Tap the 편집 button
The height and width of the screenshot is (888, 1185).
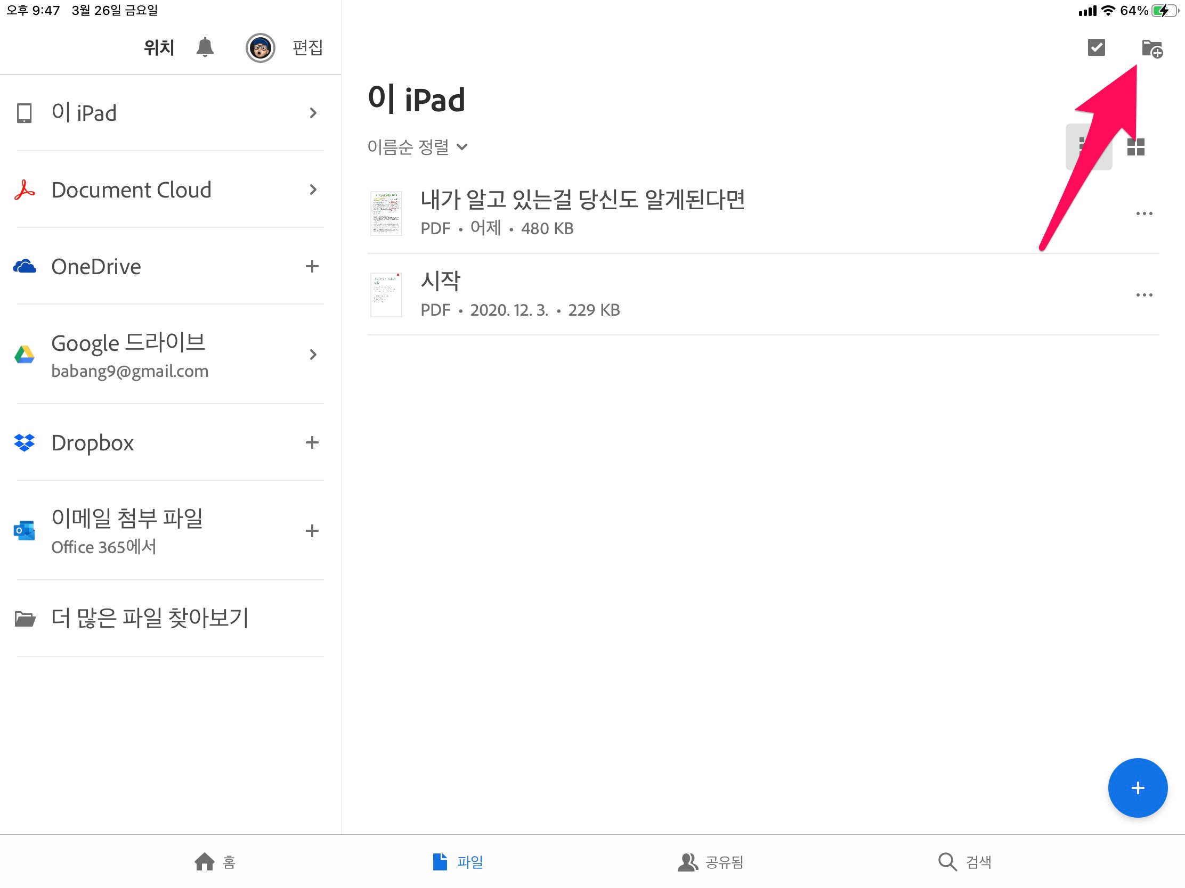pos(307,47)
